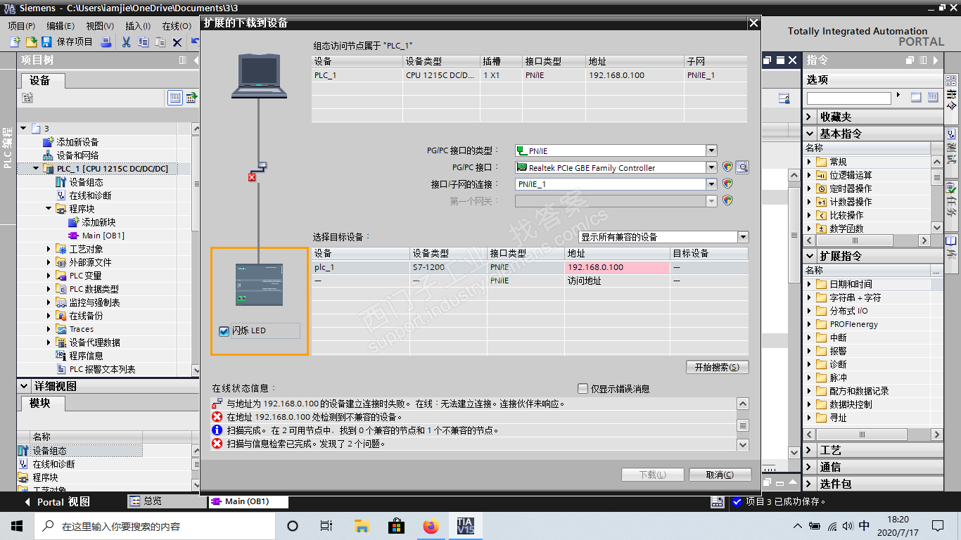Click the Task View taskbar icon
The width and height of the screenshot is (961, 540).
click(326, 526)
